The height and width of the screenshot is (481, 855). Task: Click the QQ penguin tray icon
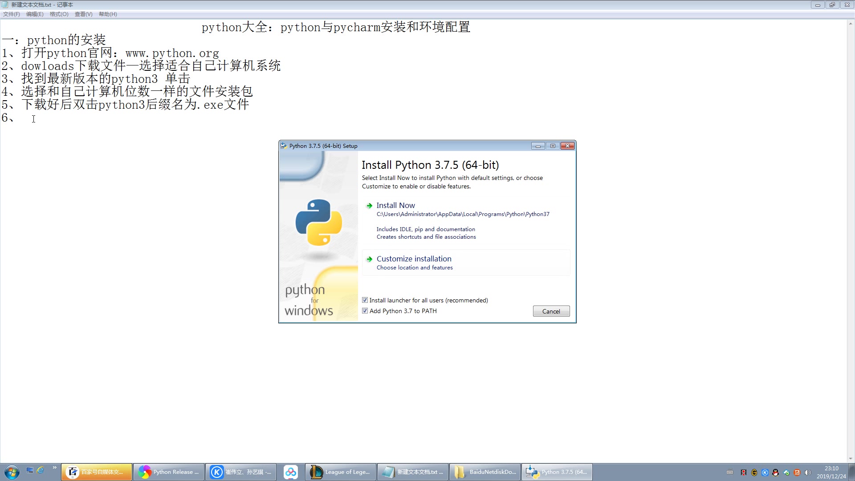[x=775, y=473]
